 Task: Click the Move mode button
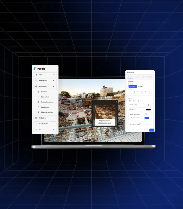(140, 86)
